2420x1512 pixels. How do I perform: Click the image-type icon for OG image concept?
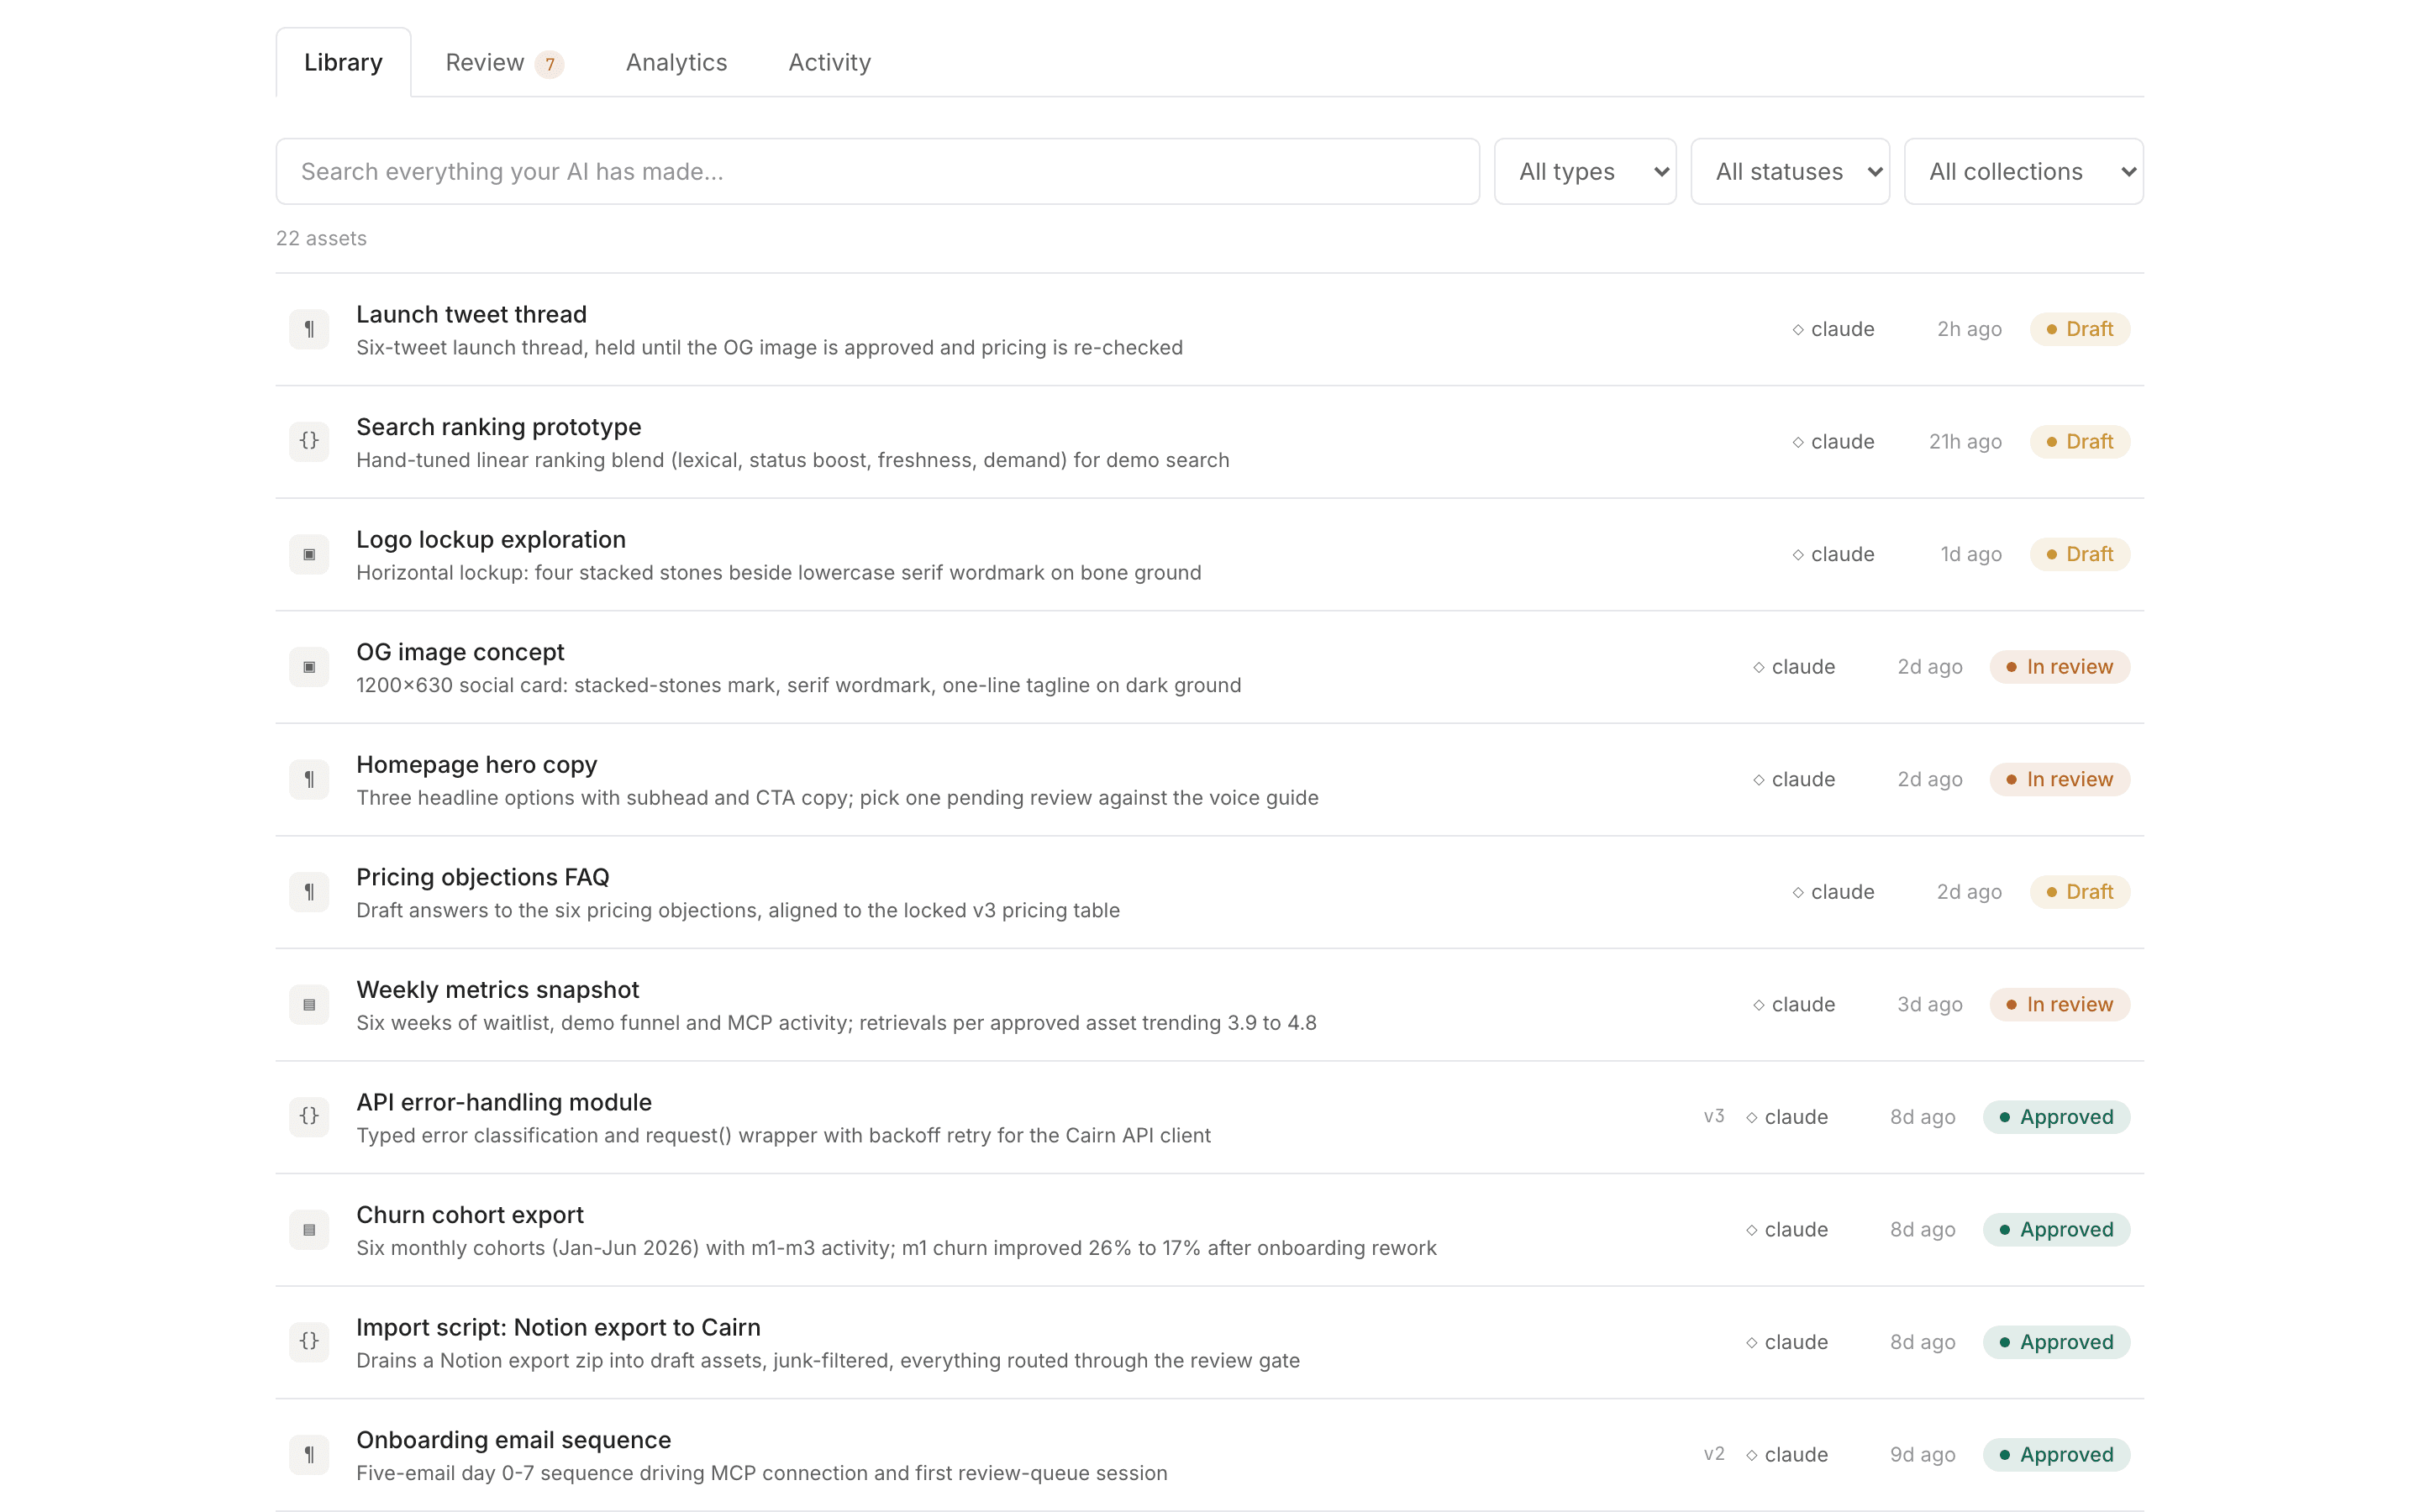pos(309,667)
